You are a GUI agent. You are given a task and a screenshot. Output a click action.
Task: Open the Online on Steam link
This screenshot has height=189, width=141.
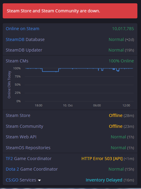pyautogui.click(x=23, y=29)
